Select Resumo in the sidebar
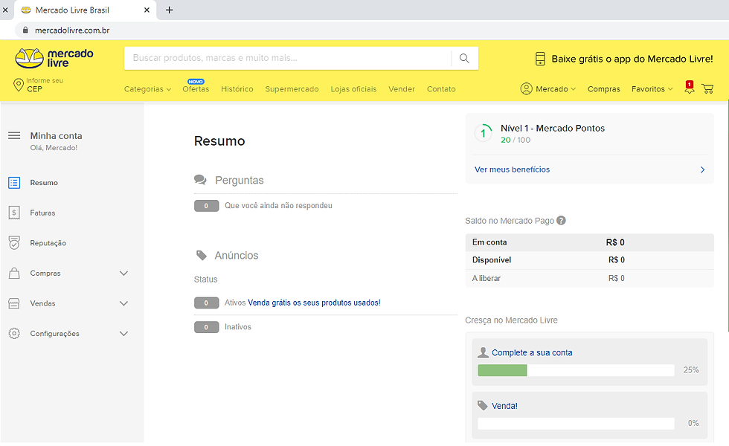Viewport: 729px width, 446px height. coord(44,183)
